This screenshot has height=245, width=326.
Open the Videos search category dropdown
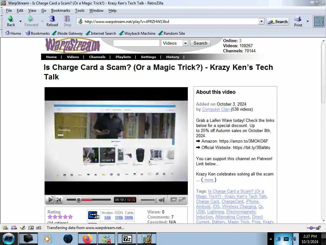tap(185, 43)
